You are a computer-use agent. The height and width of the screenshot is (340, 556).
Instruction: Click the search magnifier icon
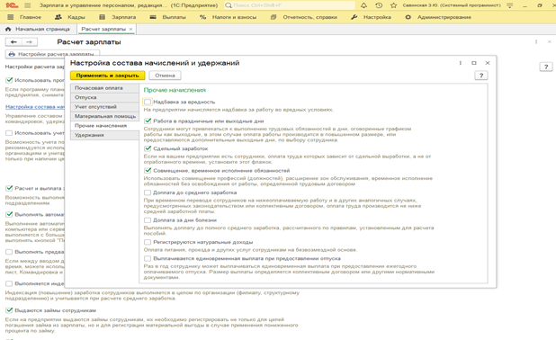pos(229,5)
